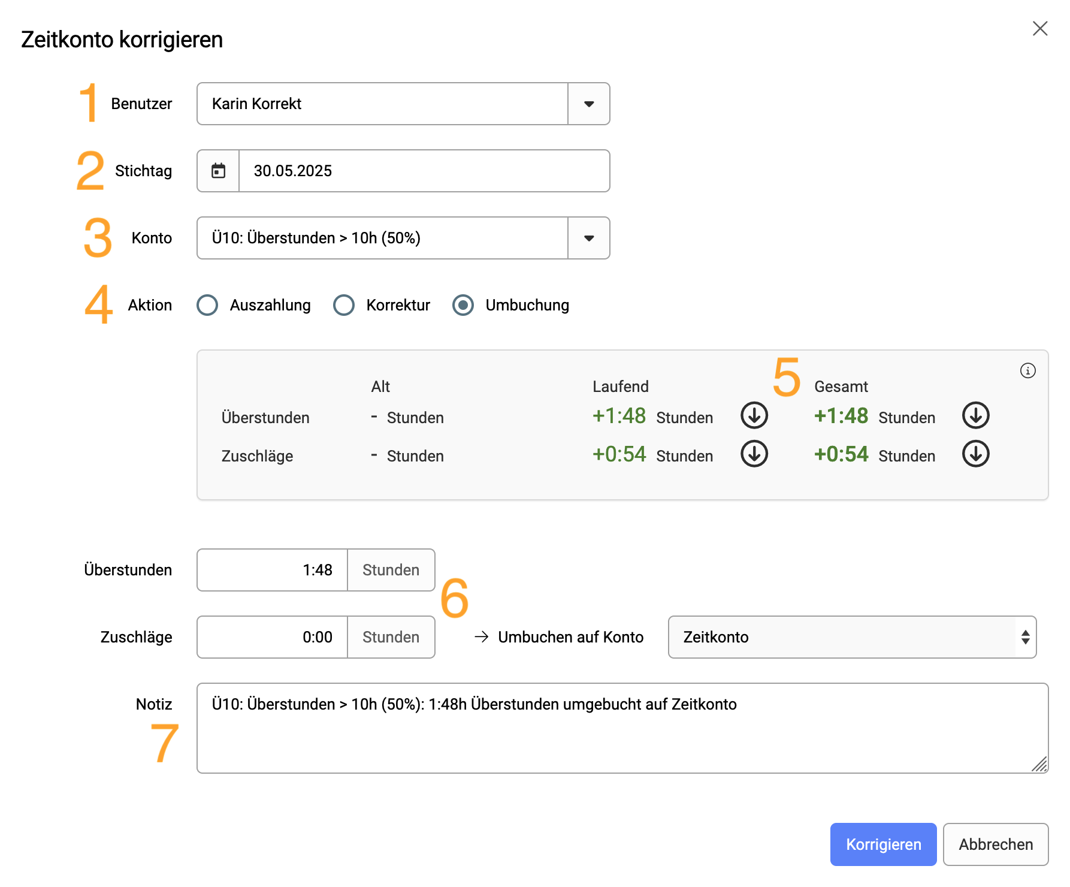Close the Zeitkonto korrigieren dialog
The width and height of the screenshot is (1070, 887).
[x=1040, y=28]
